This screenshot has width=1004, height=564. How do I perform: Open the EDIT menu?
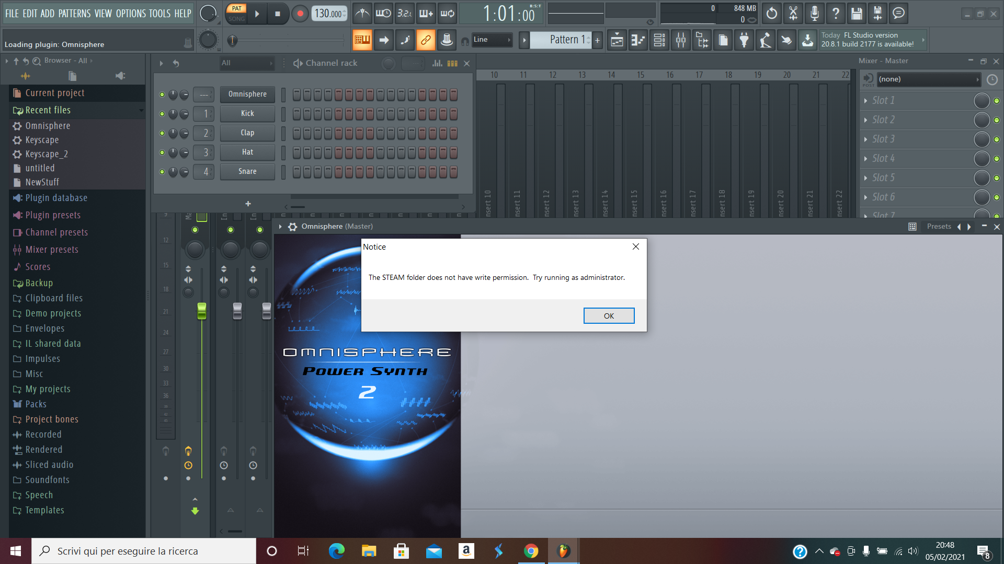click(x=30, y=14)
